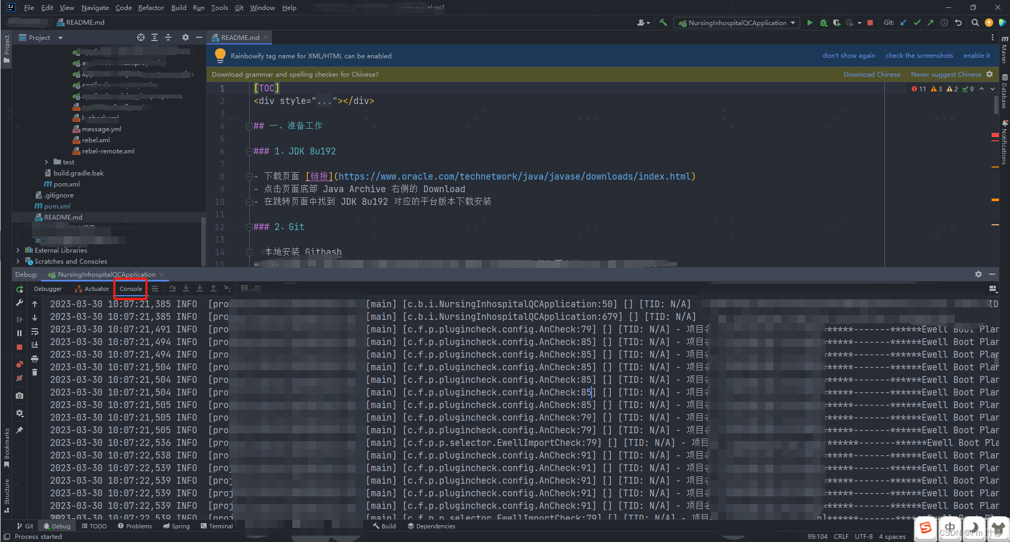This screenshot has width=1010, height=542.
Task: Run the application with the green play icon
Action: click(x=810, y=23)
